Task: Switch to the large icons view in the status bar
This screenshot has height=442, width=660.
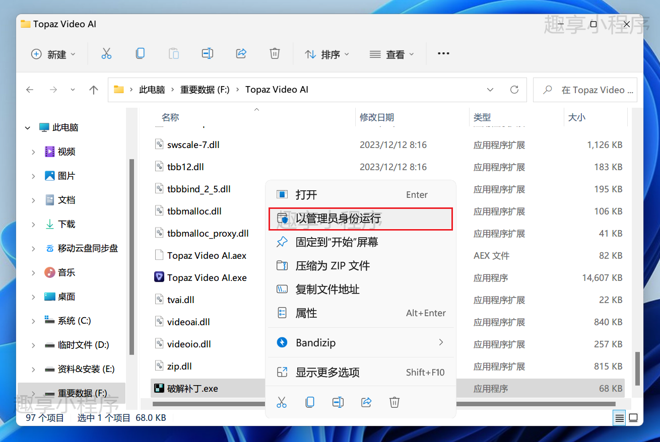Action: click(633, 418)
